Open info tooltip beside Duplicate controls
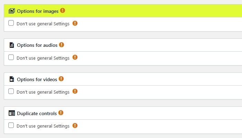The height and width of the screenshot is (138, 242). 61,113
